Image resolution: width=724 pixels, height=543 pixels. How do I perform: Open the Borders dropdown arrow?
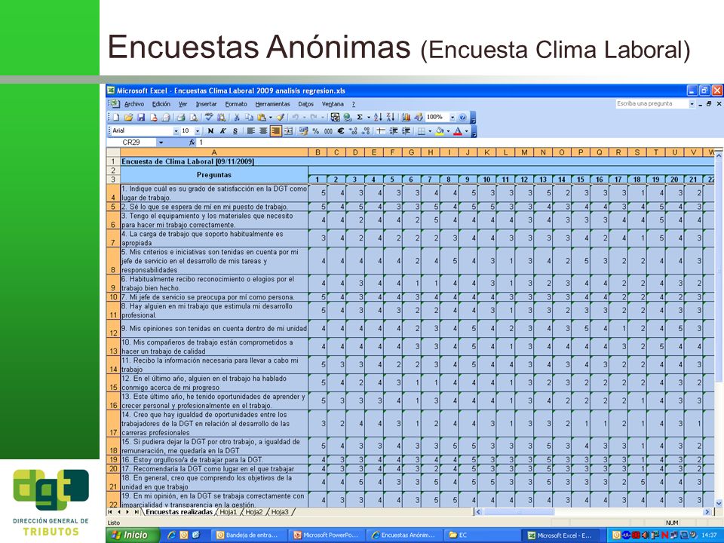(430, 131)
